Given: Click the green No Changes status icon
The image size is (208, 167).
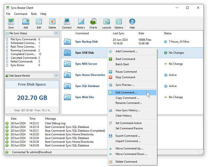Looking at the screenshot, I should coord(165,53).
